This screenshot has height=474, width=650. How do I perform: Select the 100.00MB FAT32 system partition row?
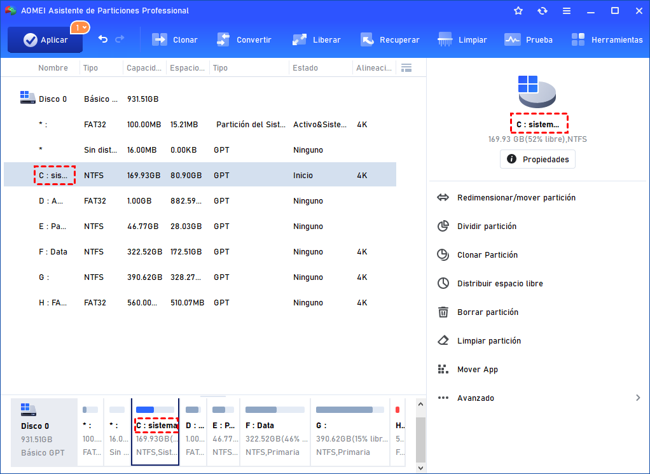point(200,125)
